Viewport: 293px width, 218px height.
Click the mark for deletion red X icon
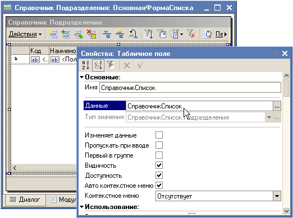[x=91, y=34]
